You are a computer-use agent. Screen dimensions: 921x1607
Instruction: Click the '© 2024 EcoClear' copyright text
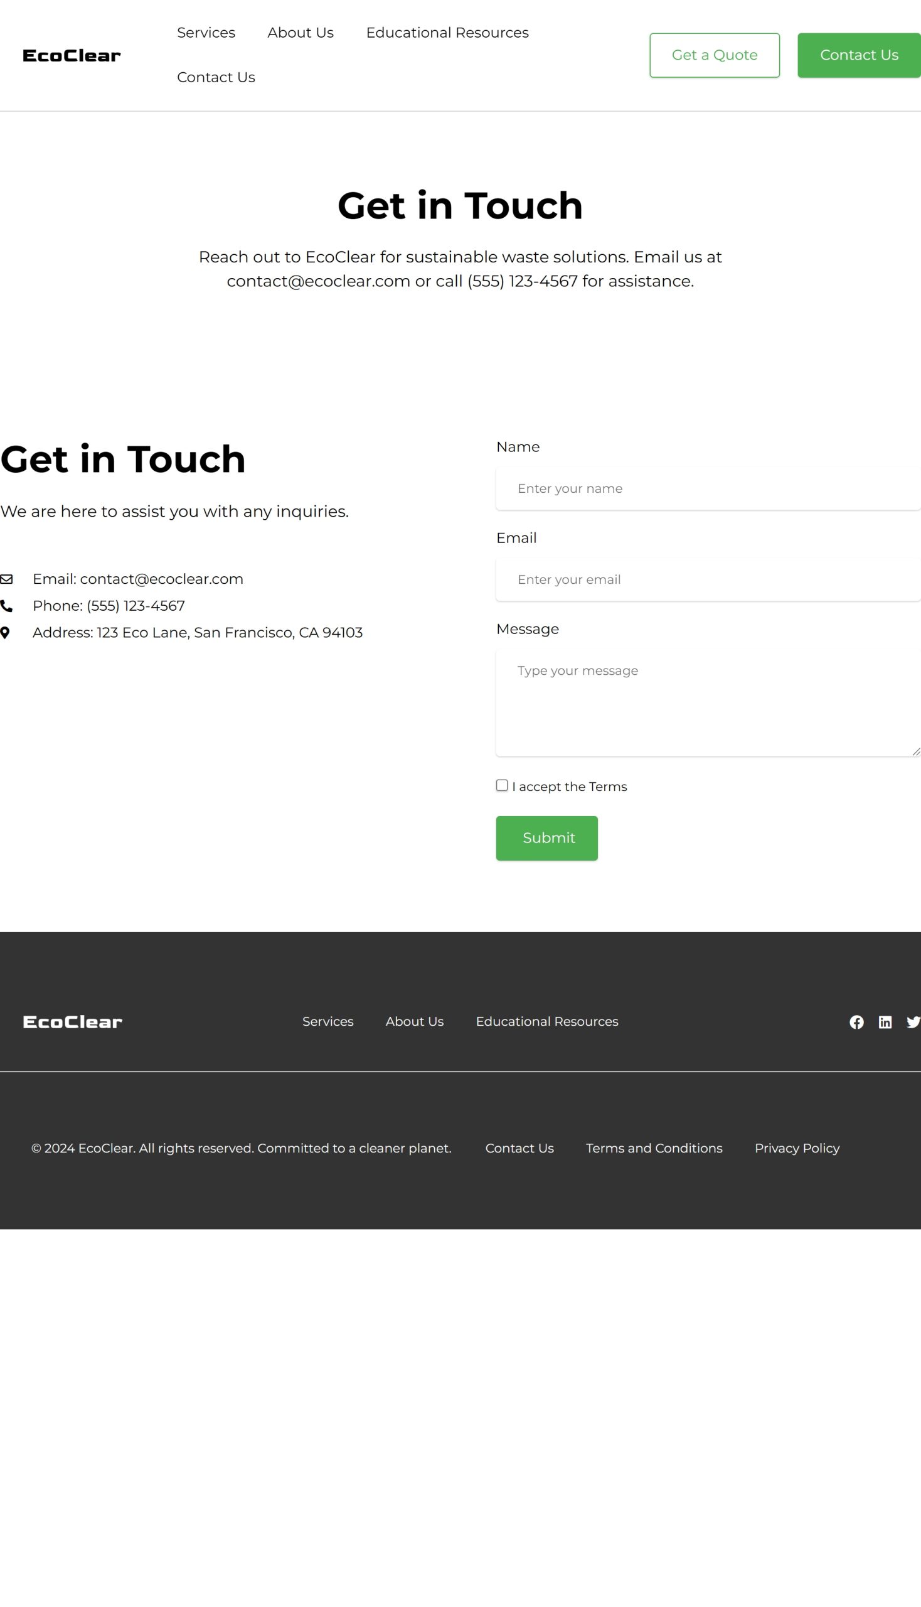tap(242, 1148)
